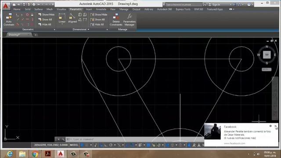Switch to the Insert ribbon tab
This screenshot has height=158, width=281.
tap(89, 9)
